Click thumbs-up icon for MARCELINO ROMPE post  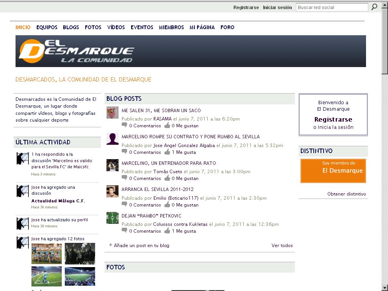click(167, 152)
